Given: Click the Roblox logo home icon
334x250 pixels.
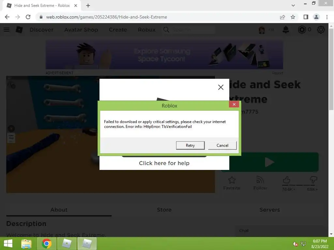Looking at the screenshot, I should (x=19, y=30).
